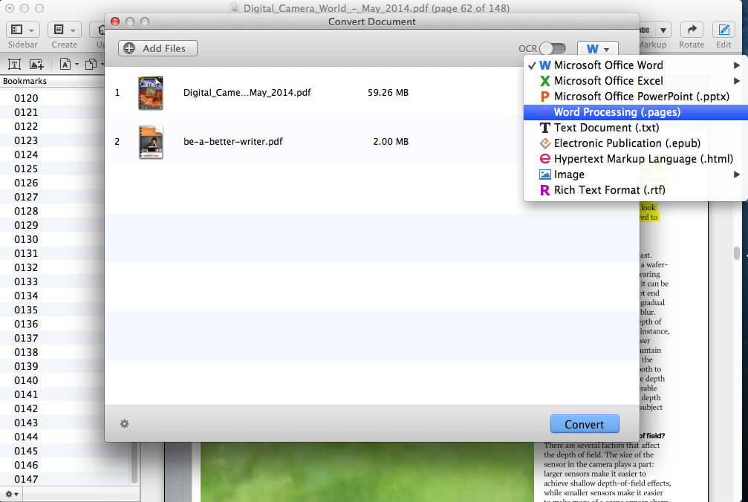Viewport: 748px width, 502px height.
Task: Select Digital_Came...May_2014.pdf thumbnail
Action: point(151,93)
